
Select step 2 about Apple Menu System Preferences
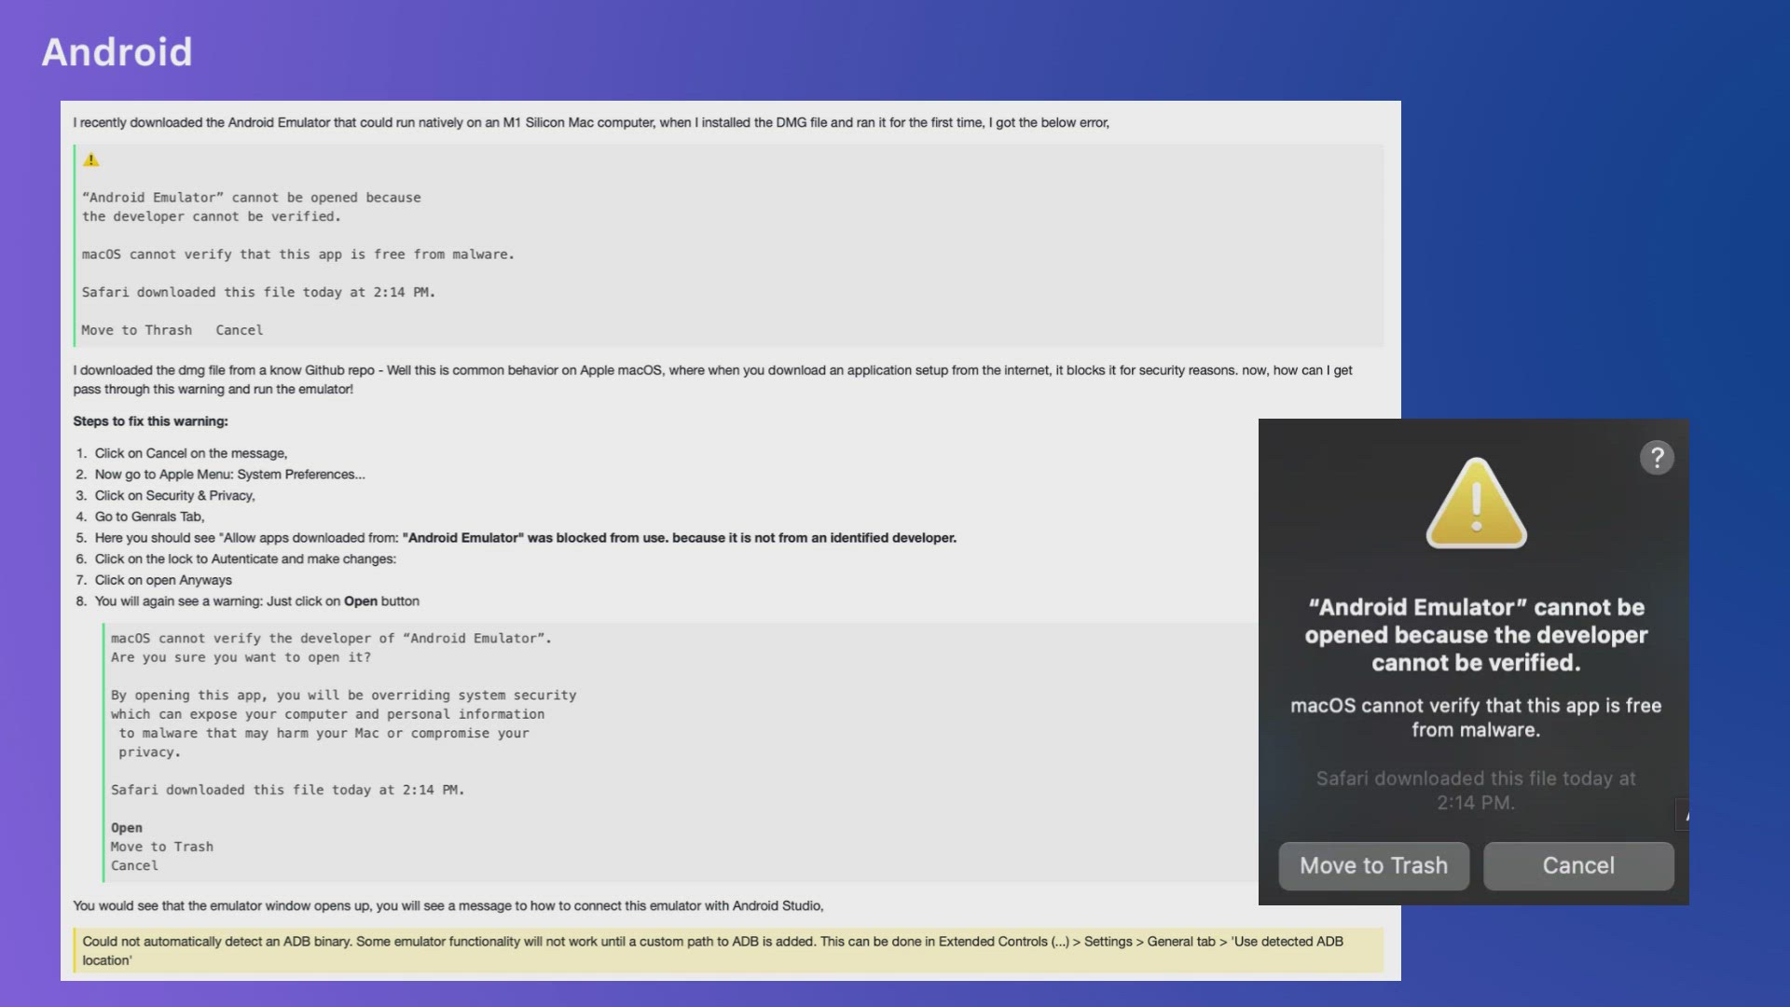click(x=229, y=475)
